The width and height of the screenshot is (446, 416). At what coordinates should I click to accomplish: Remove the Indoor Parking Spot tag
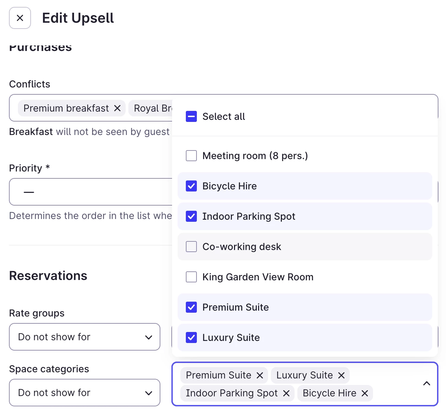pos(286,393)
